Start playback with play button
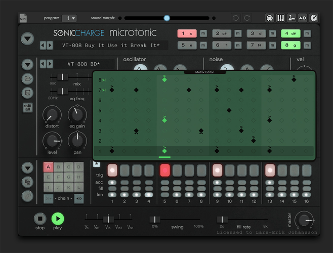 point(58,219)
